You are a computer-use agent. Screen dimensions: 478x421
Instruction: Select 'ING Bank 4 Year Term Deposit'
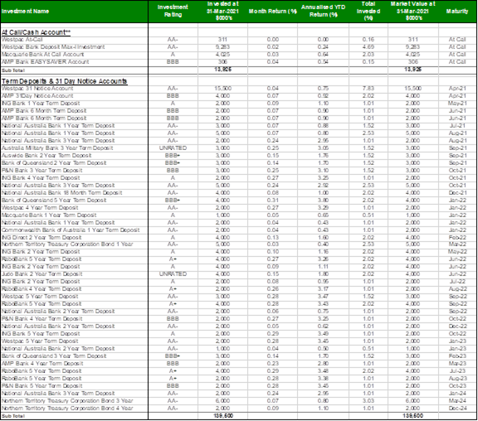point(41,178)
